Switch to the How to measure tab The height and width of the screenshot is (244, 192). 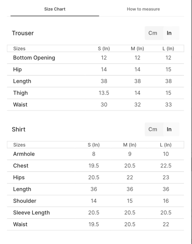[143, 9]
